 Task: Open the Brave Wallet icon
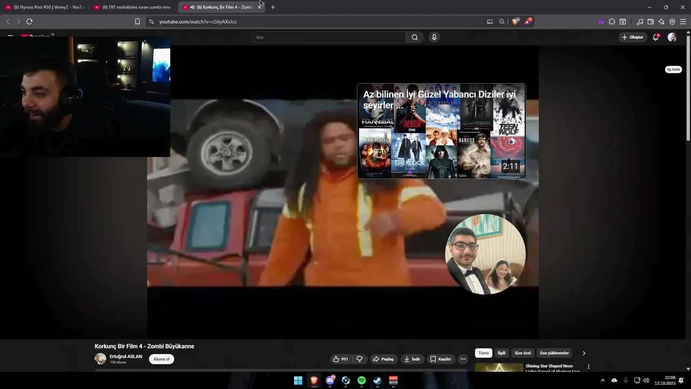tap(651, 22)
